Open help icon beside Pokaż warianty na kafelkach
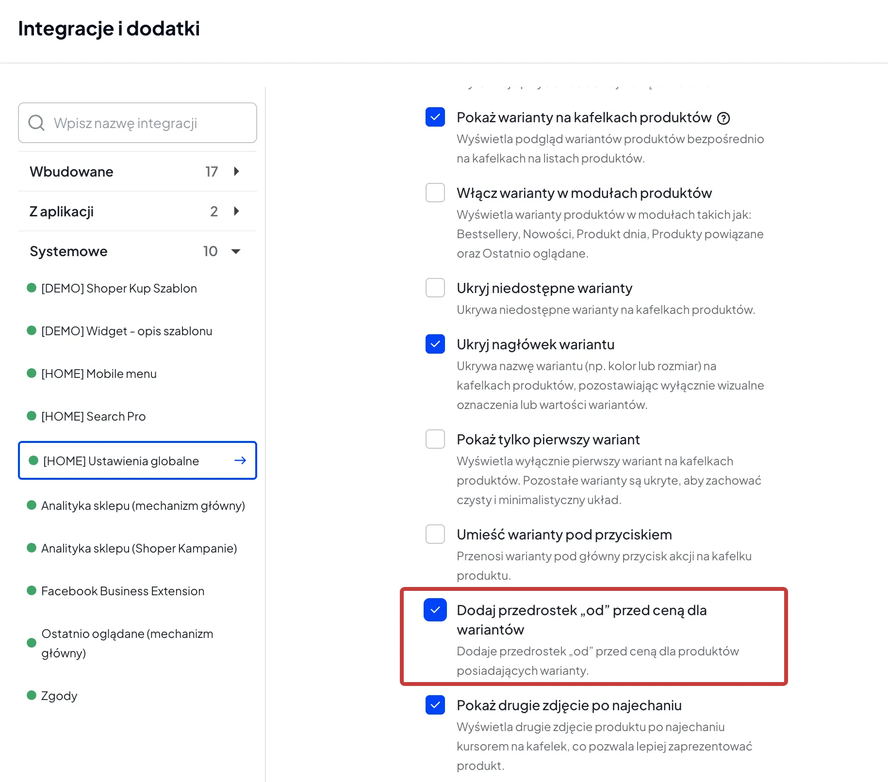The height and width of the screenshot is (782, 888). click(x=724, y=118)
